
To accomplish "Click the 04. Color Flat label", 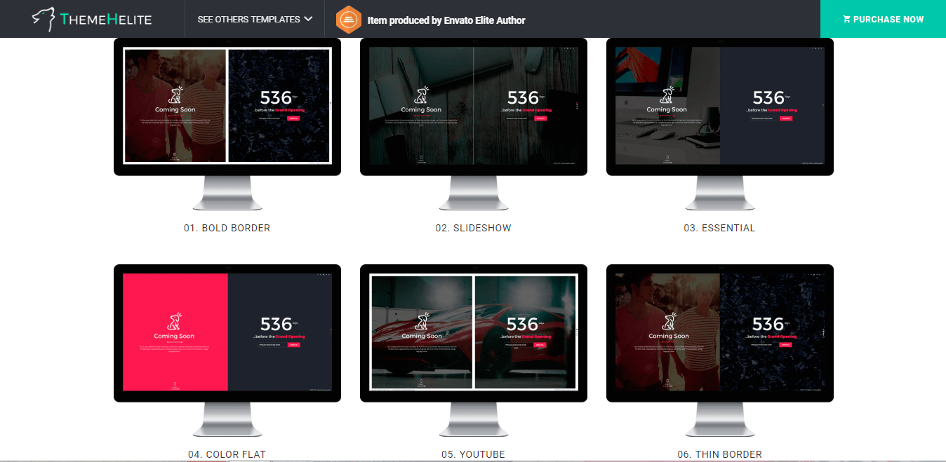I will pyautogui.click(x=227, y=454).
